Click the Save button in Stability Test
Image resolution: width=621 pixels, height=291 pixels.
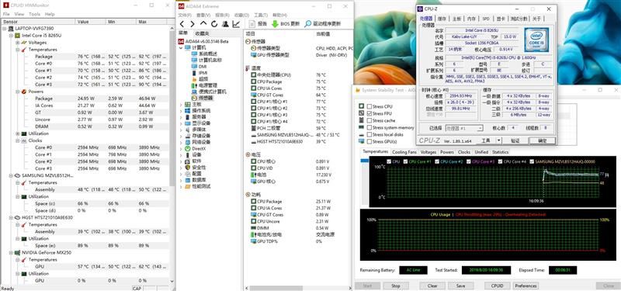tap(460, 286)
